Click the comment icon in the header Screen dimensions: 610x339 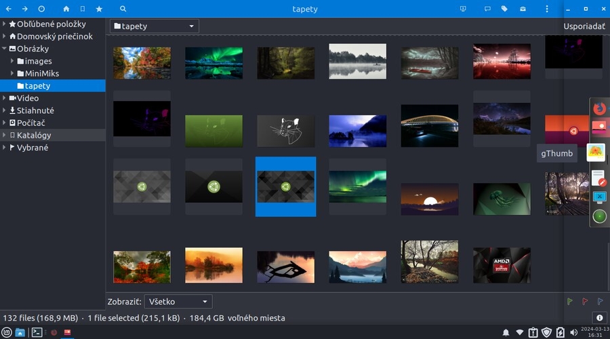487,9
